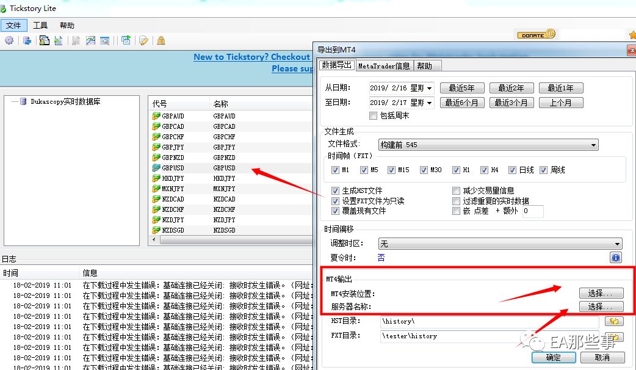
Task: Click 选择 button for MT4安装位置
Action: (601, 293)
